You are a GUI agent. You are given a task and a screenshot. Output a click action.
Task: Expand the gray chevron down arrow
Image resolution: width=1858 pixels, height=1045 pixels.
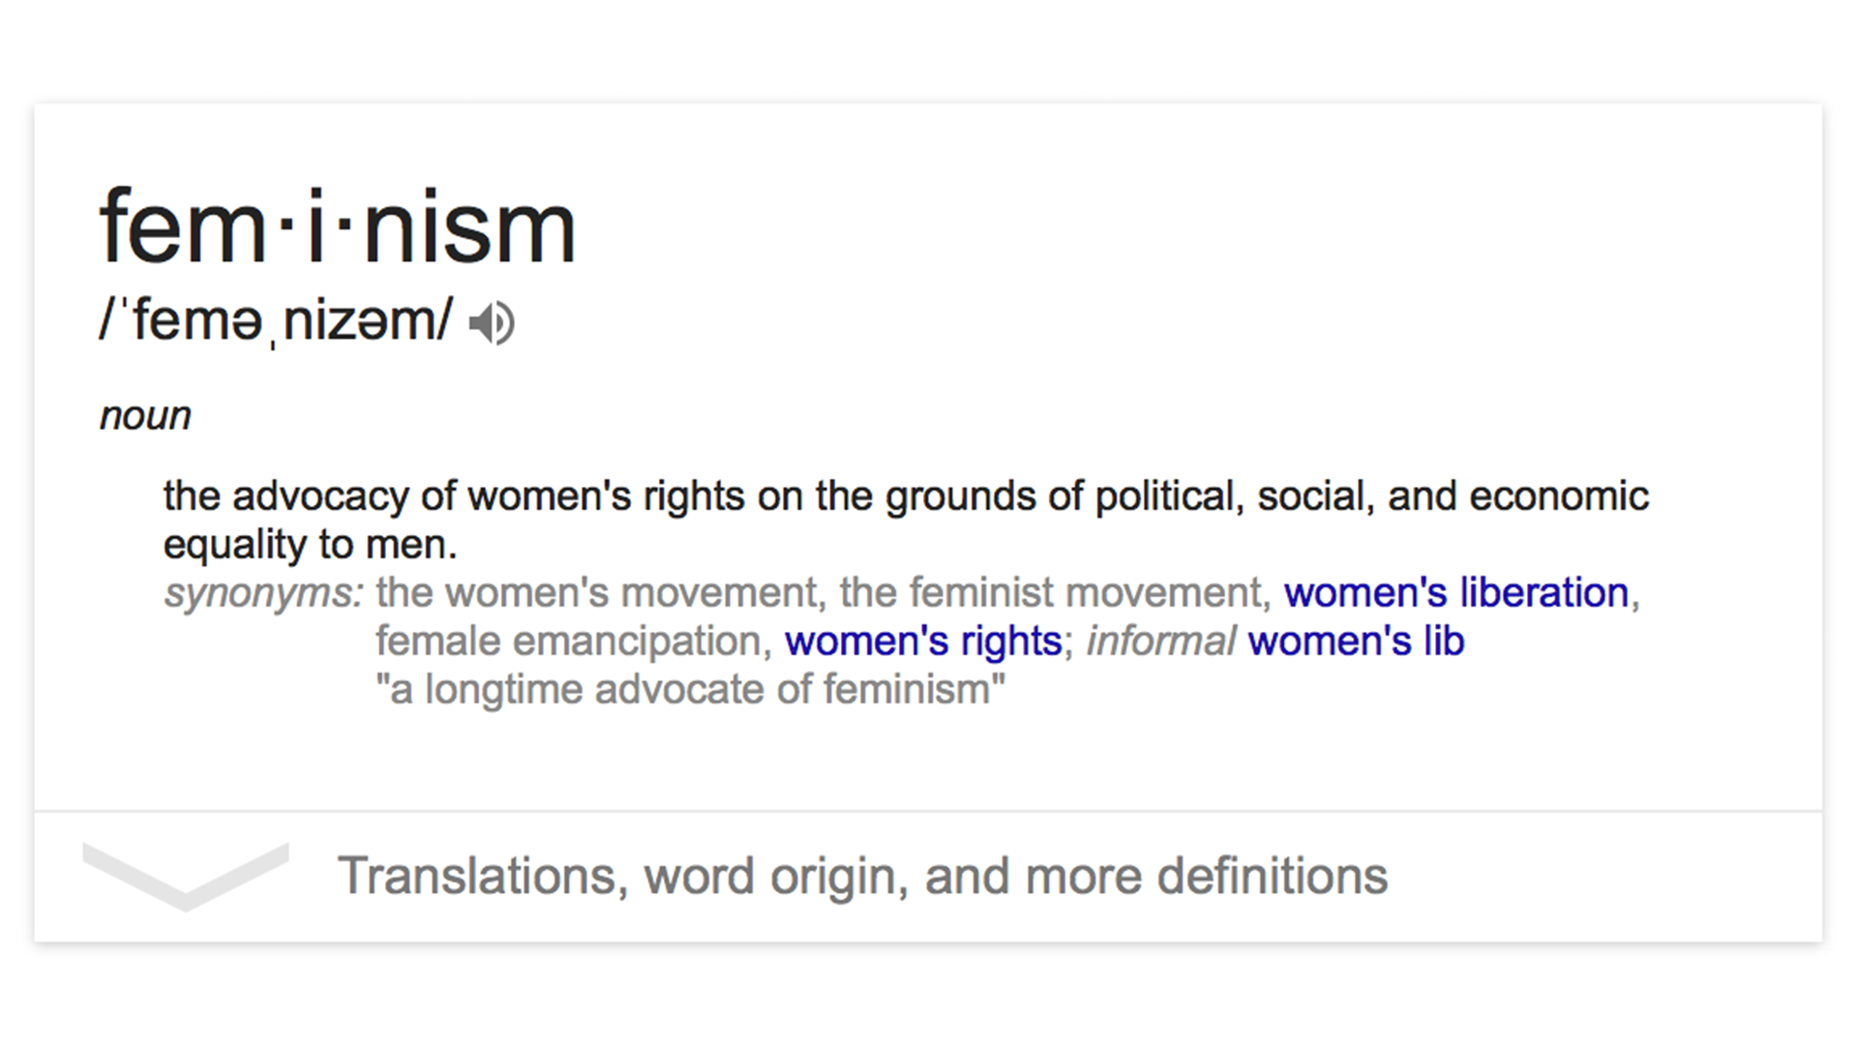186,876
